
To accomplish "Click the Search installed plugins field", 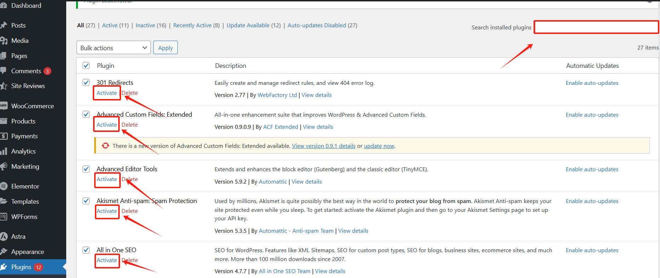I will (x=596, y=27).
